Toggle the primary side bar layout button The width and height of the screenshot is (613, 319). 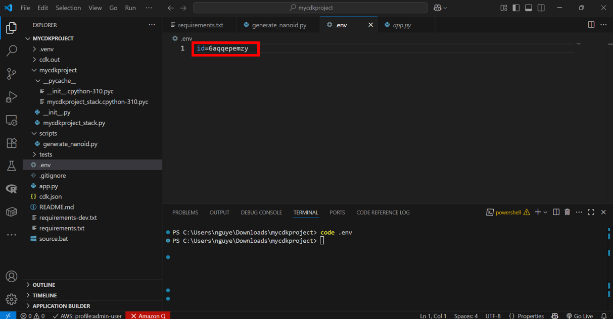point(516,8)
